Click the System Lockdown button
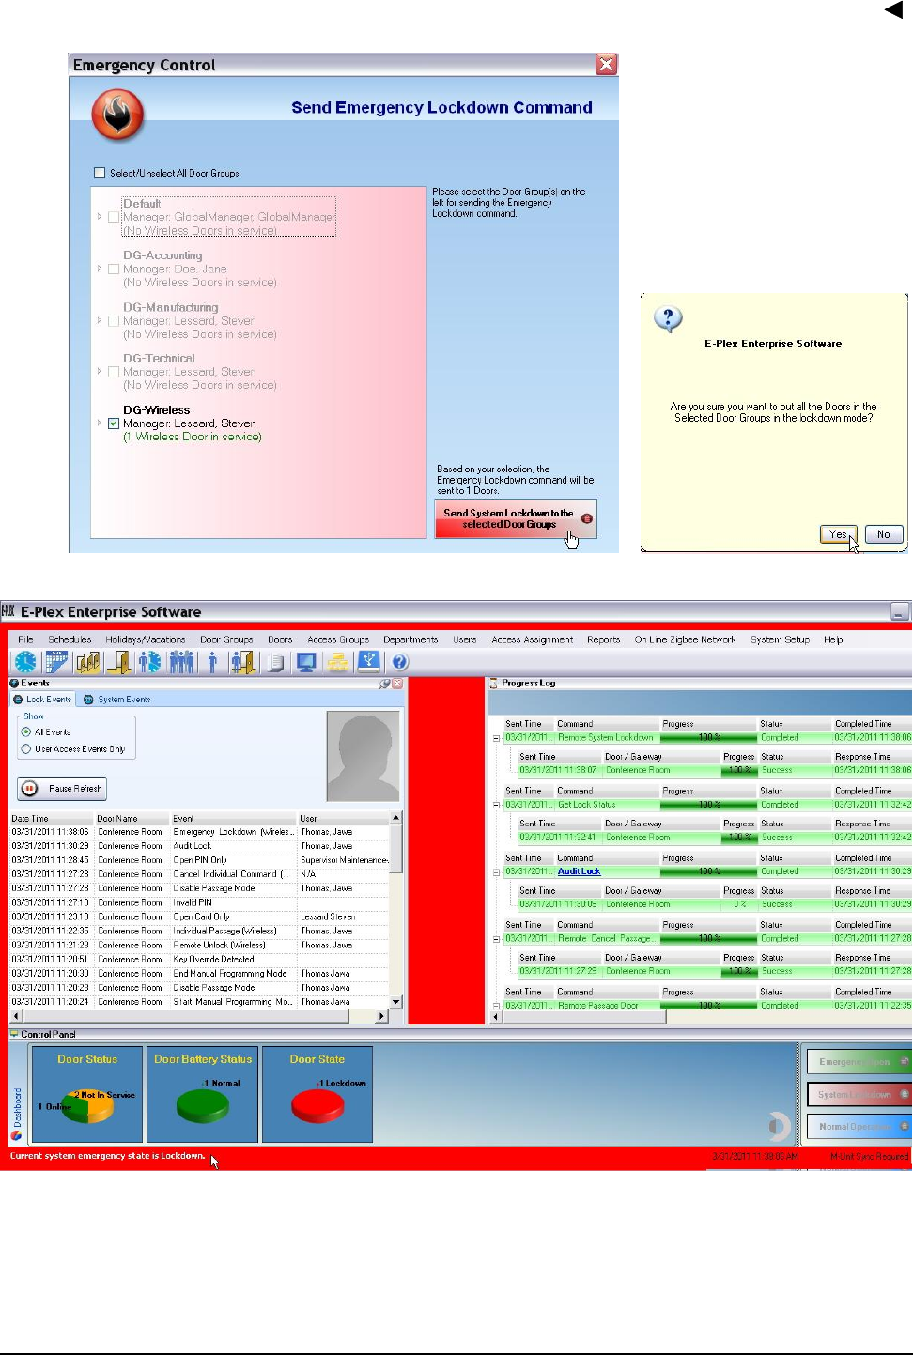Image resolution: width=913 pixels, height=1355 pixels. click(859, 1094)
